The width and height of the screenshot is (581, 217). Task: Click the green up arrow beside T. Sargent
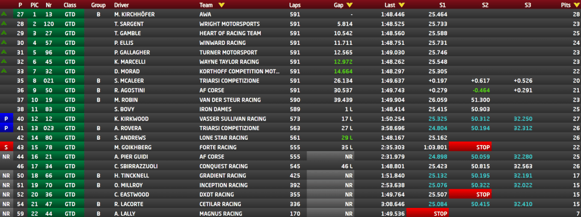(x=5, y=23)
